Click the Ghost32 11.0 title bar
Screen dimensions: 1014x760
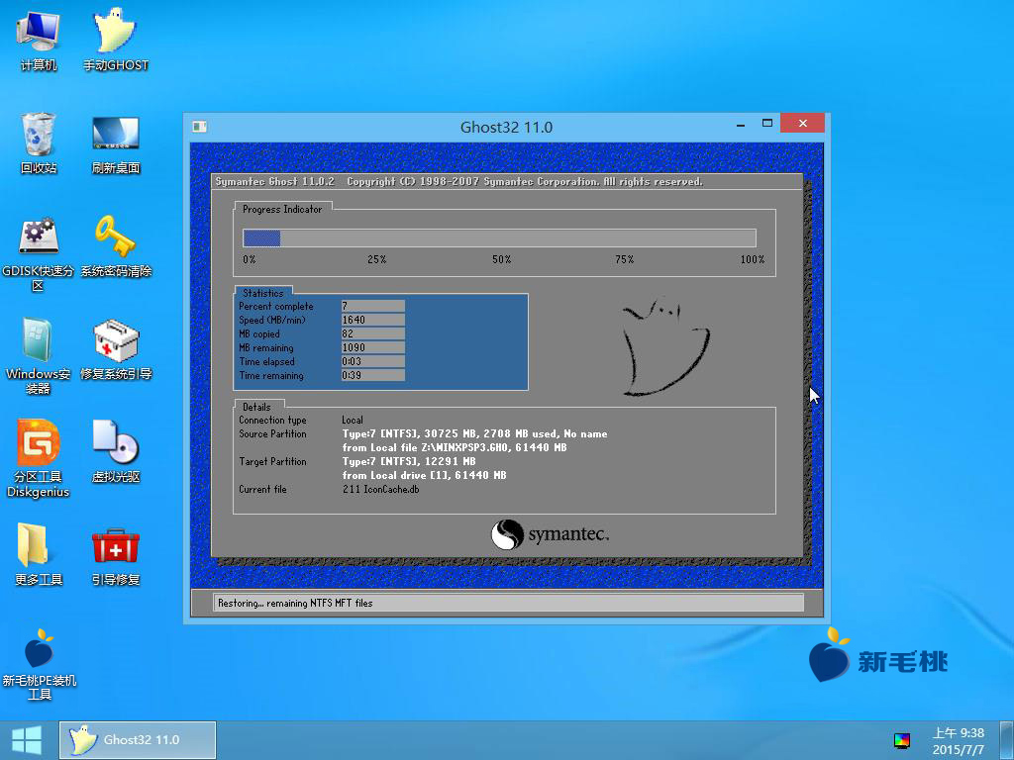506,127
